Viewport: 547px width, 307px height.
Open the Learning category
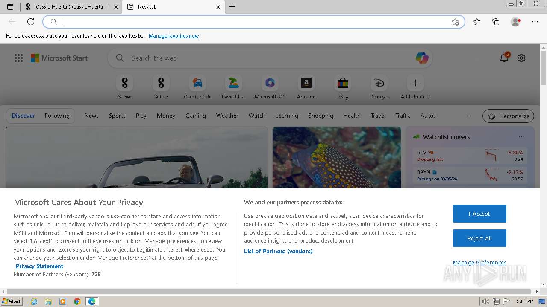click(x=287, y=116)
